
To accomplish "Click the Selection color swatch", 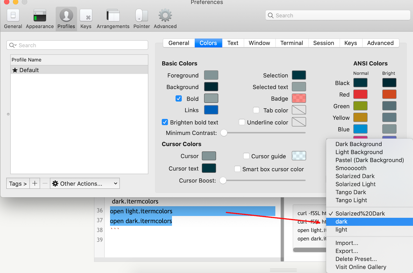I will tap(299, 75).
